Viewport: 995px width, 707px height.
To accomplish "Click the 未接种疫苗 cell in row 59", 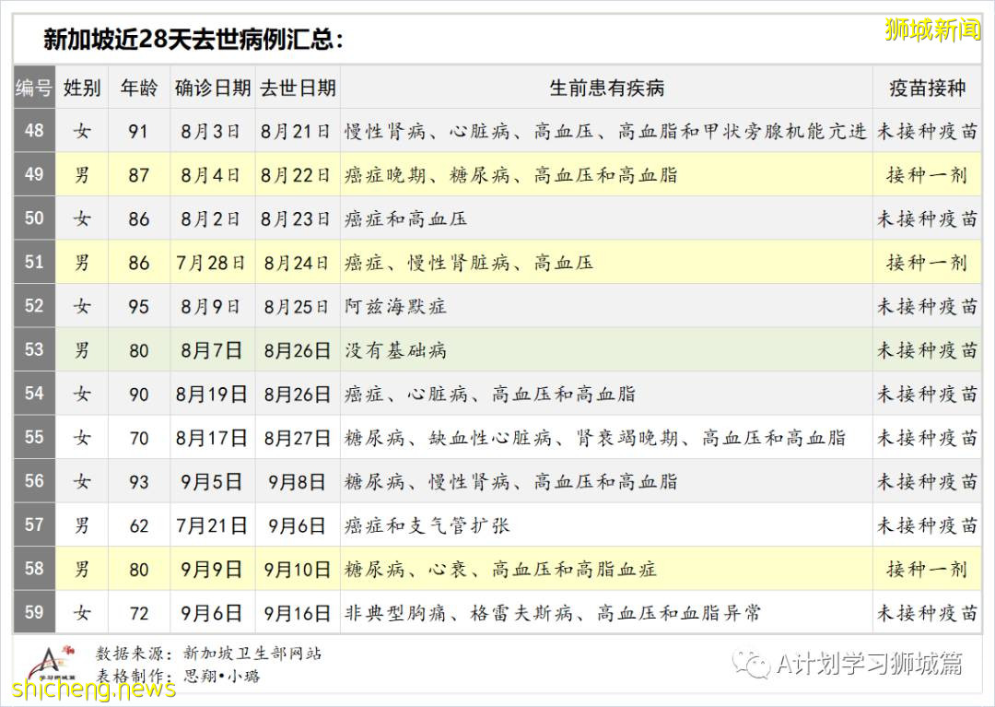I will pos(927,612).
